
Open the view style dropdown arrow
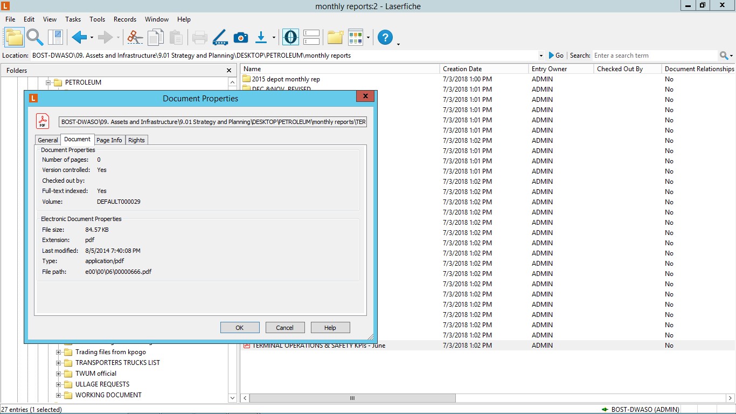tap(368, 38)
